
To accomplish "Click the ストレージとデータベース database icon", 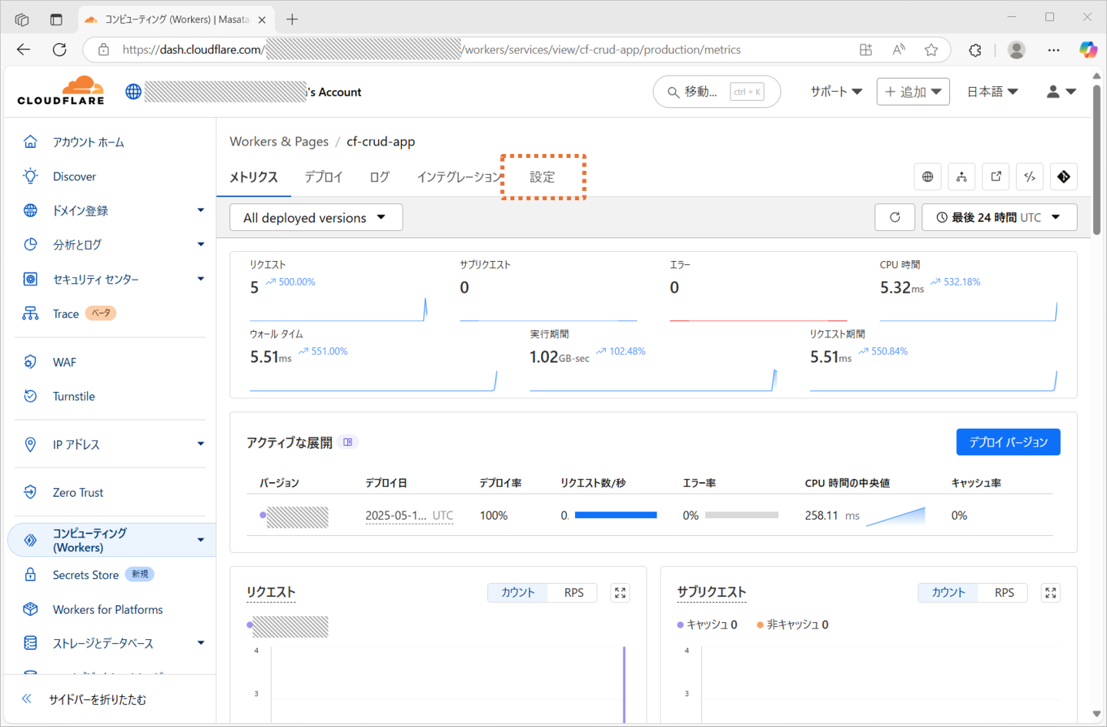I will pyautogui.click(x=30, y=643).
